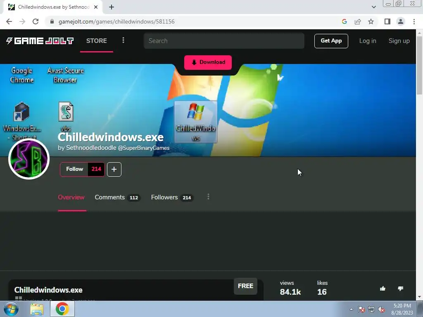The height and width of the screenshot is (317, 423).
Task: Follow the Chilledwindows.exe game
Action: click(x=74, y=169)
